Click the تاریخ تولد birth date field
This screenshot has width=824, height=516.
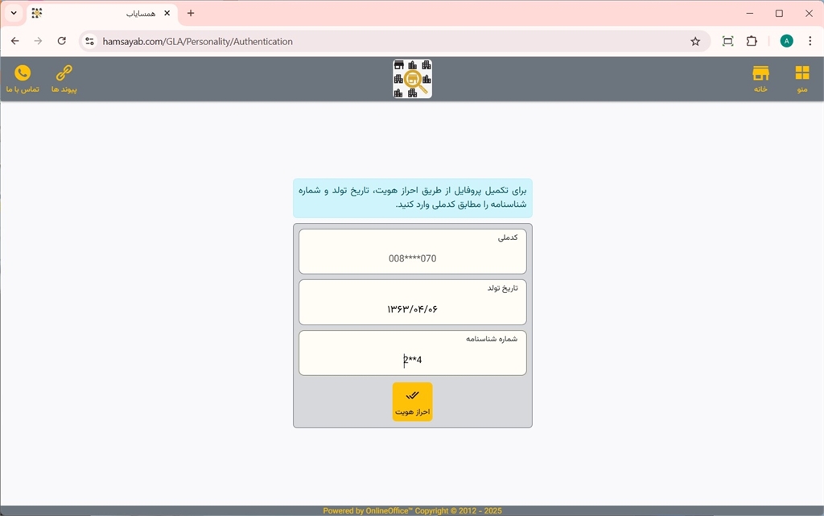click(x=412, y=309)
